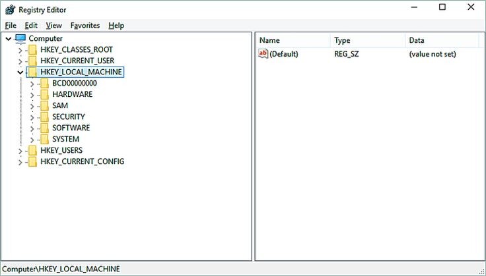Click the Computer icon in the tree
Viewport: 486px width, 276px height.
click(x=20, y=39)
